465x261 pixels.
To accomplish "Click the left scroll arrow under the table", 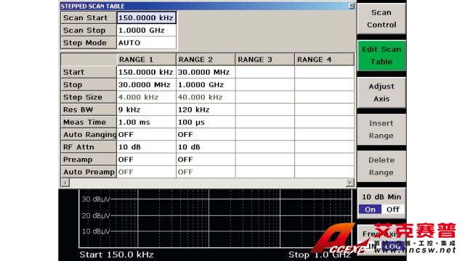I will coord(65,183).
